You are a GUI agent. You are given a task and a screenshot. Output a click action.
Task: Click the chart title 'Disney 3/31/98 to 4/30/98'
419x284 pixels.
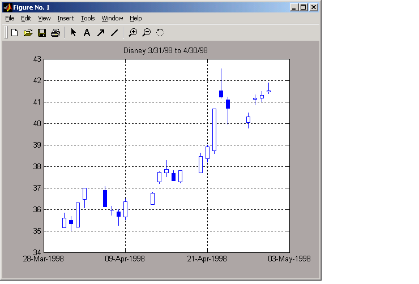pyautogui.click(x=165, y=50)
